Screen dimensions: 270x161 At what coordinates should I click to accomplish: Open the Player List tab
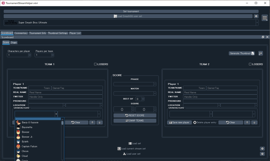(75, 33)
